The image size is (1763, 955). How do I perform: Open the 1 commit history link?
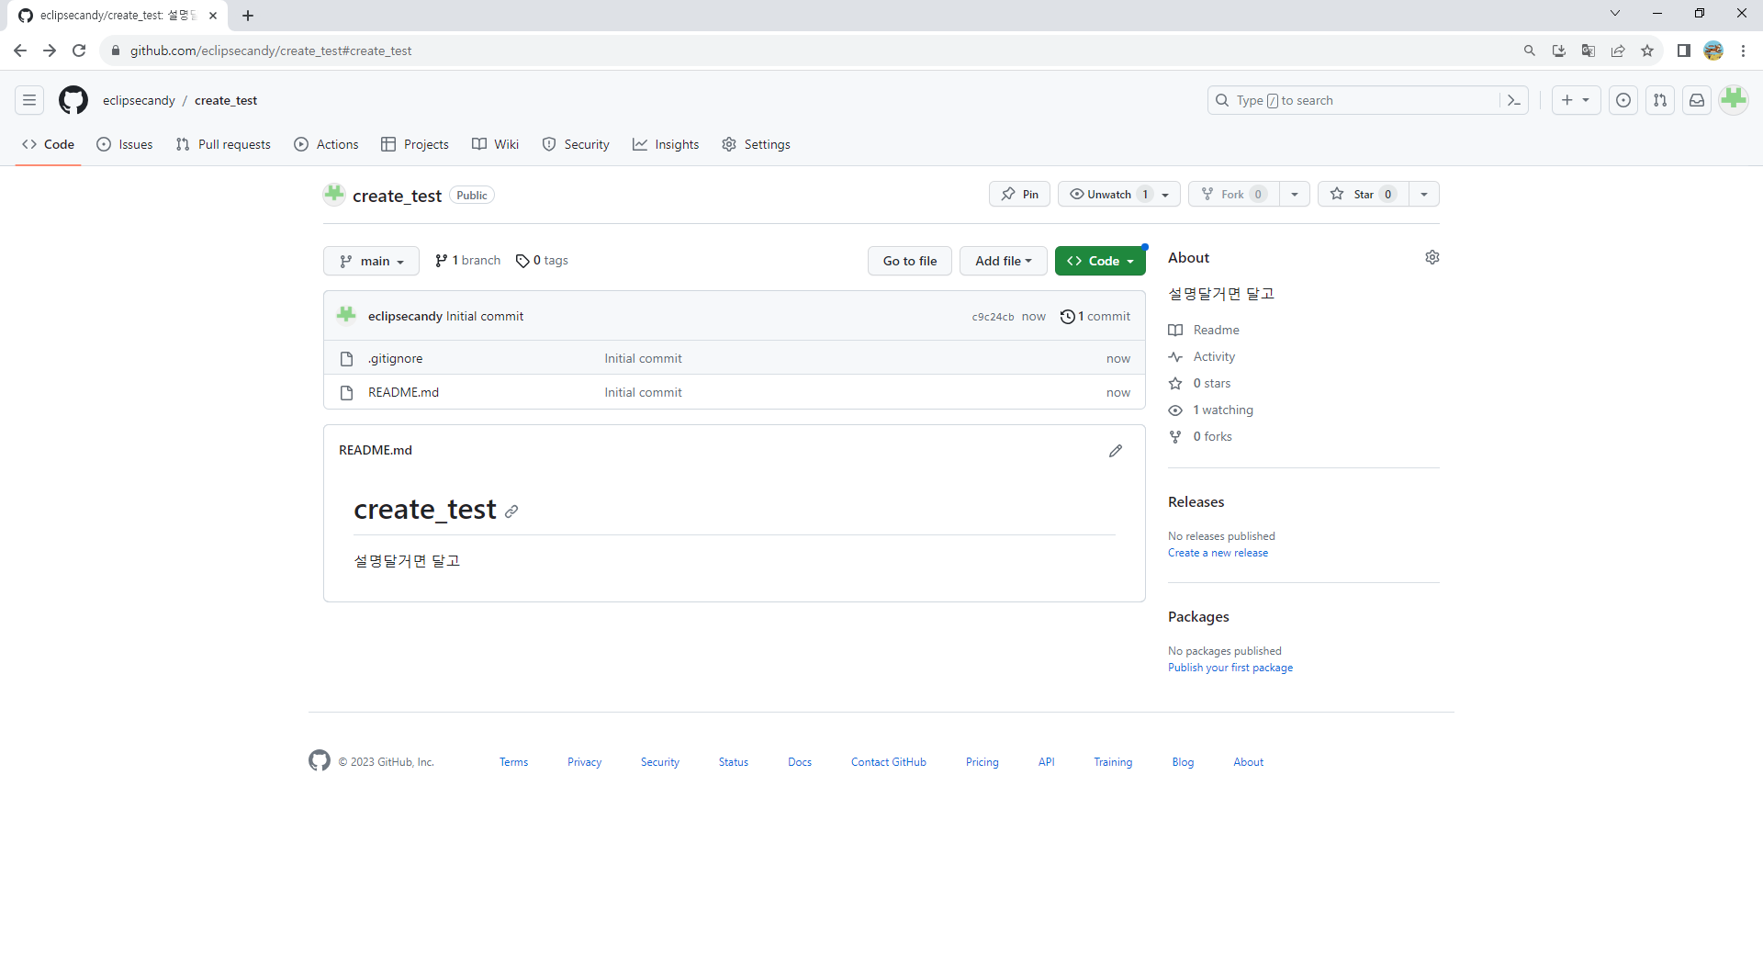pos(1095,316)
